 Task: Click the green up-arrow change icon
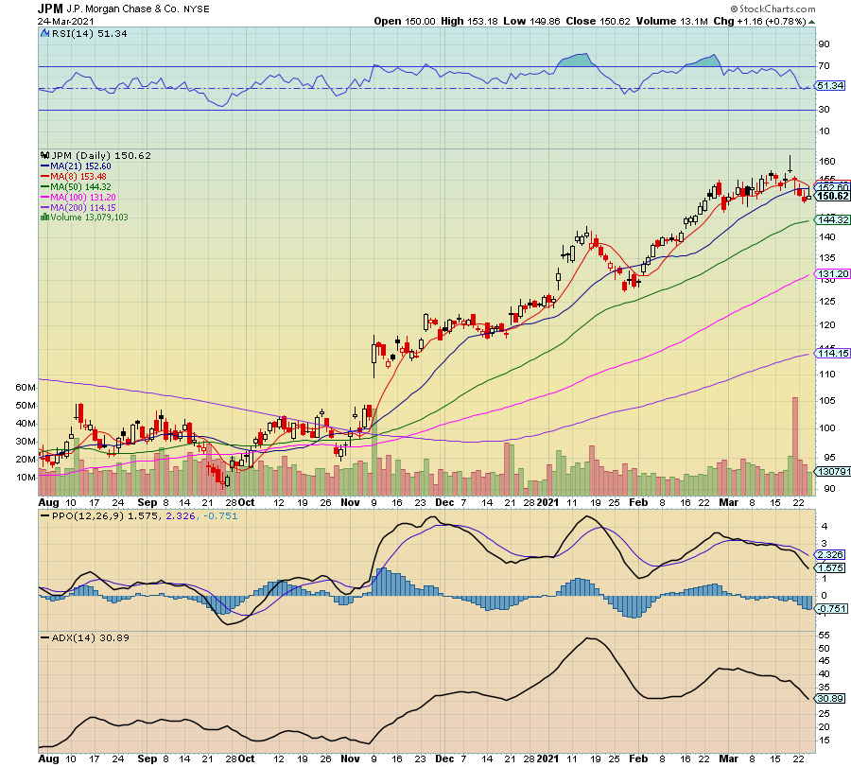click(812, 22)
